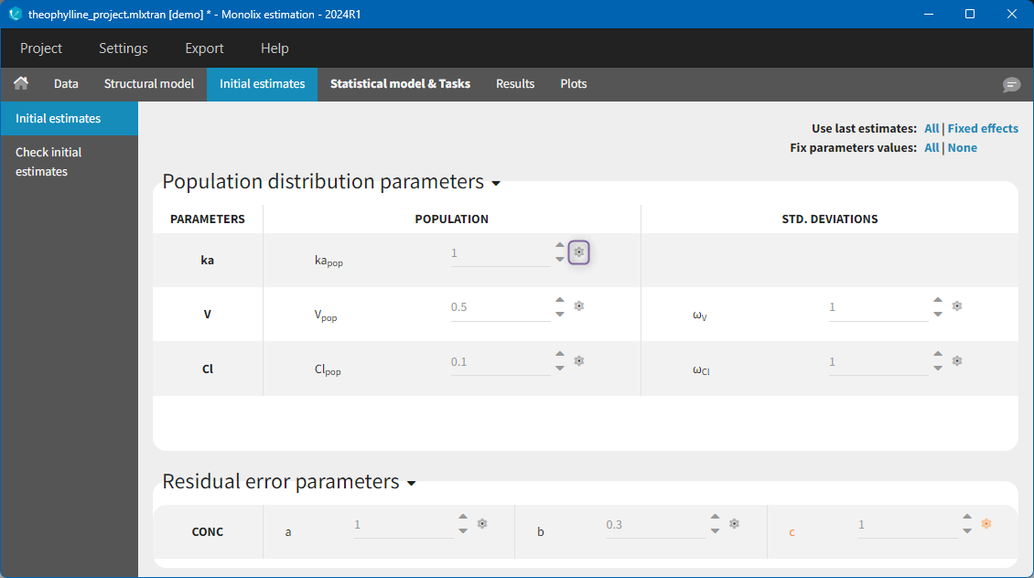This screenshot has height=578, width=1034.
Task: Collapse the Residual error parameters section
Action: (411, 483)
